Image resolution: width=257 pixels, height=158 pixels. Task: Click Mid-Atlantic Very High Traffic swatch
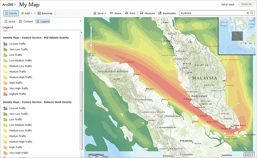pos(6,88)
